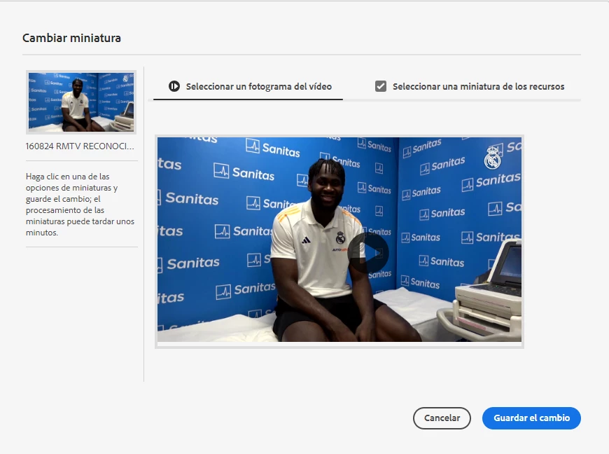This screenshot has width=609, height=454.
Task: Save using 'Guardar el cambio' button
Action: [531, 418]
